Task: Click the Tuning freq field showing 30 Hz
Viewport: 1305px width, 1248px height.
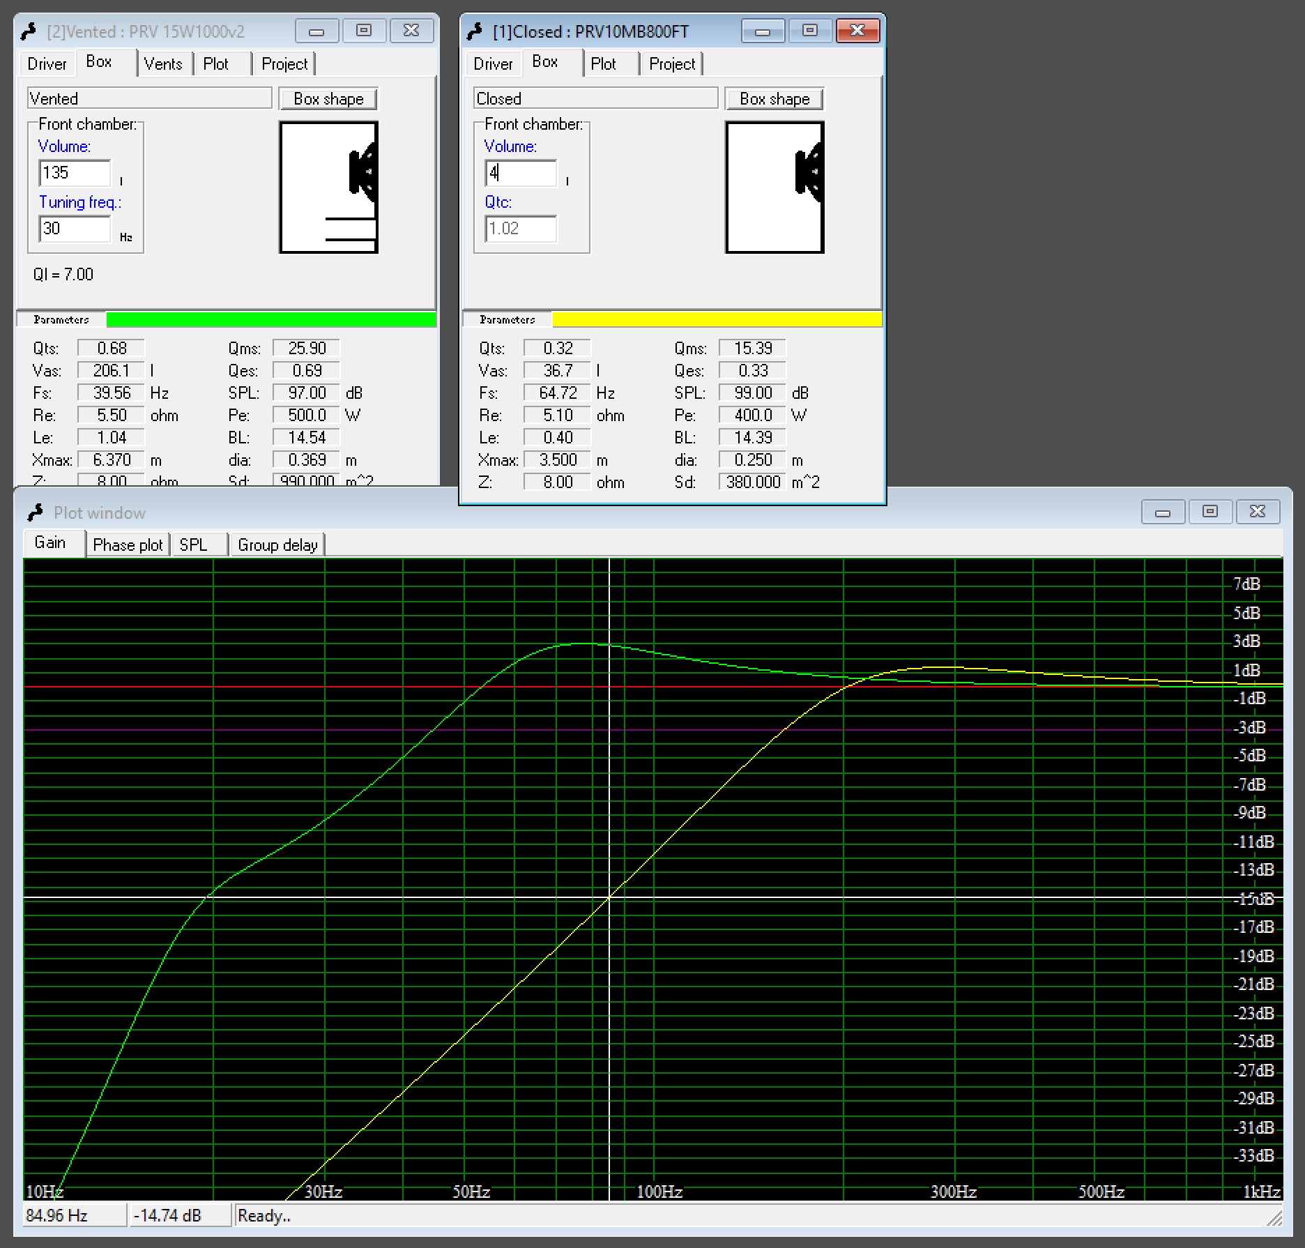Action: 74,229
